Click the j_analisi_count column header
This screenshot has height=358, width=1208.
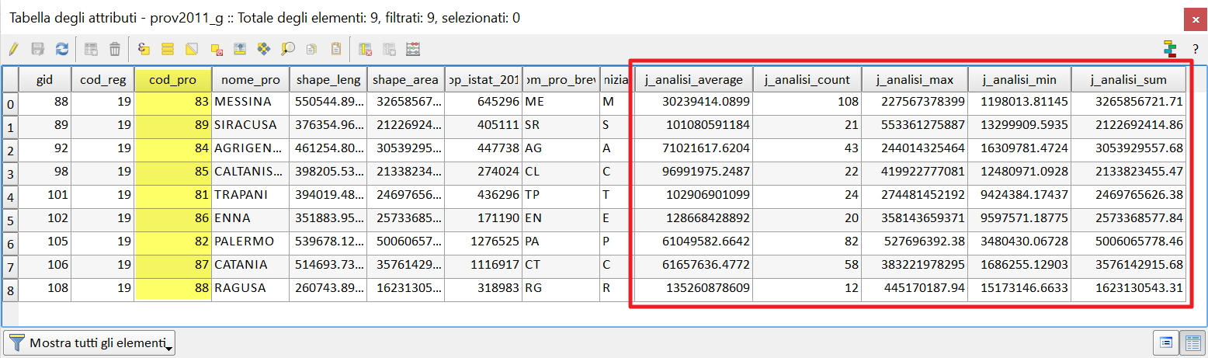click(x=807, y=80)
